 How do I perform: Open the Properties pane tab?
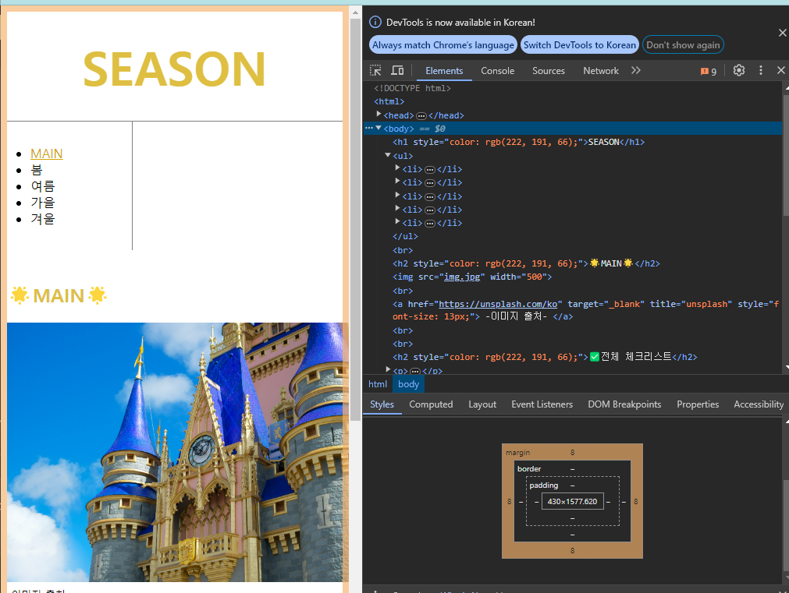[x=698, y=404]
